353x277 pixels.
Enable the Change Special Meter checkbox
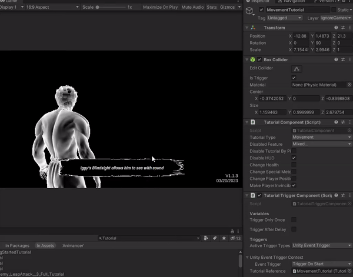[294, 172]
